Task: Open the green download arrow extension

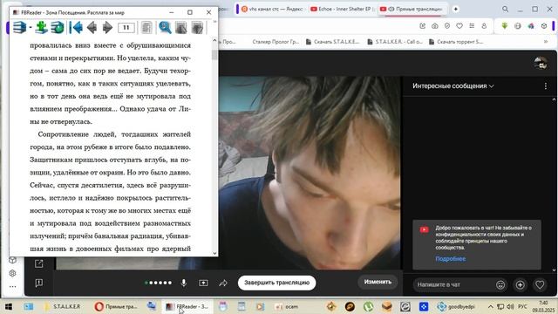Action: [505, 25]
